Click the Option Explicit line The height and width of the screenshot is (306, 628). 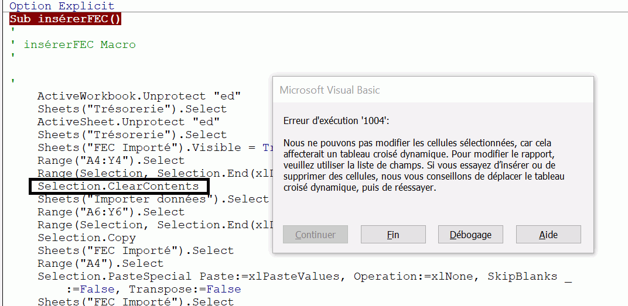click(x=62, y=6)
